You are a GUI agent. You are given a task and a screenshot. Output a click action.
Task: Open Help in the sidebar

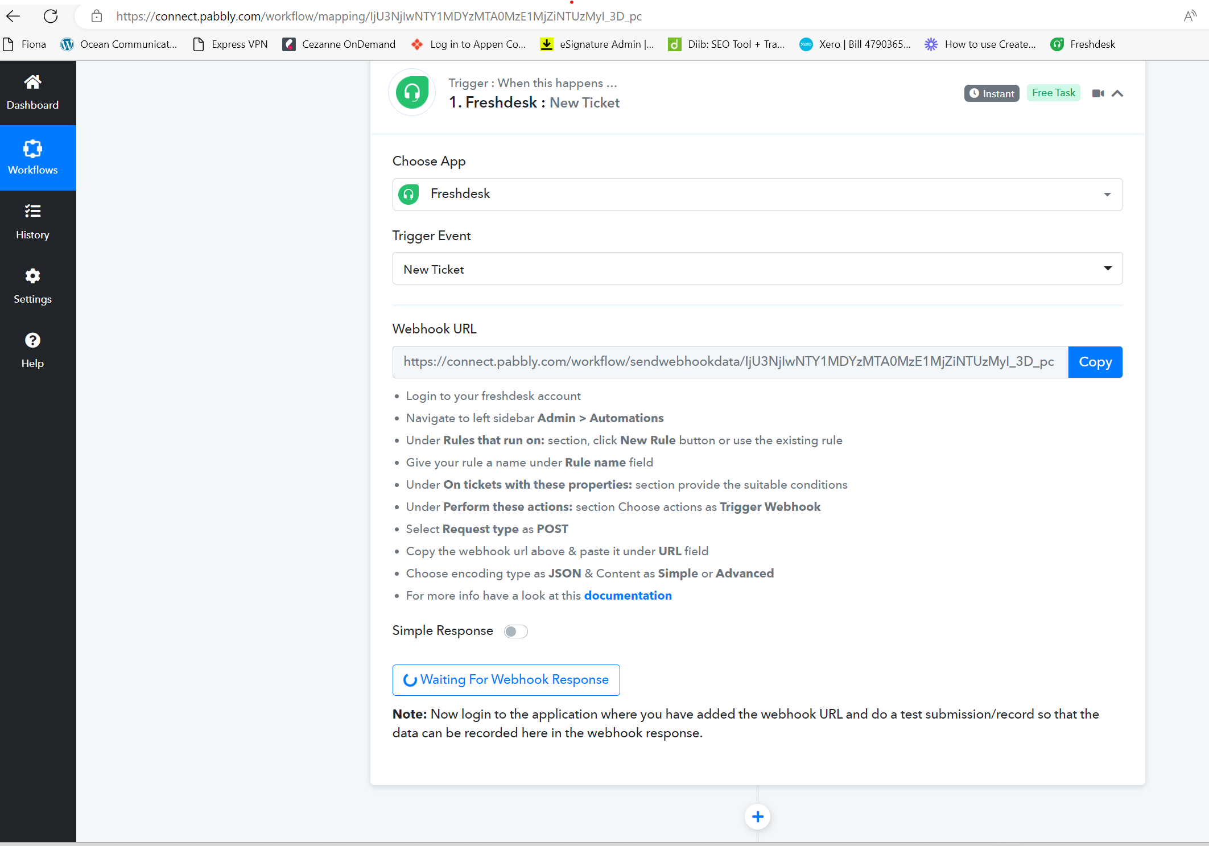point(32,351)
